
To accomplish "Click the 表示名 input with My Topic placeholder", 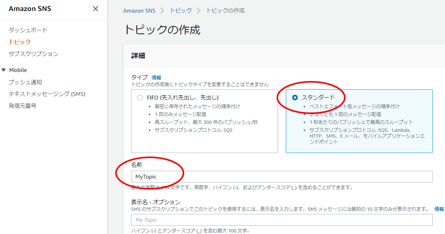I will pyautogui.click(x=282, y=220).
